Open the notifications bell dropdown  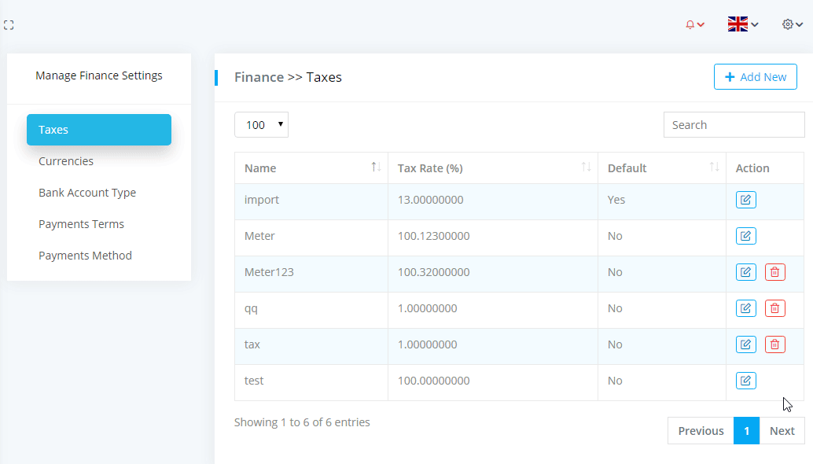(694, 24)
